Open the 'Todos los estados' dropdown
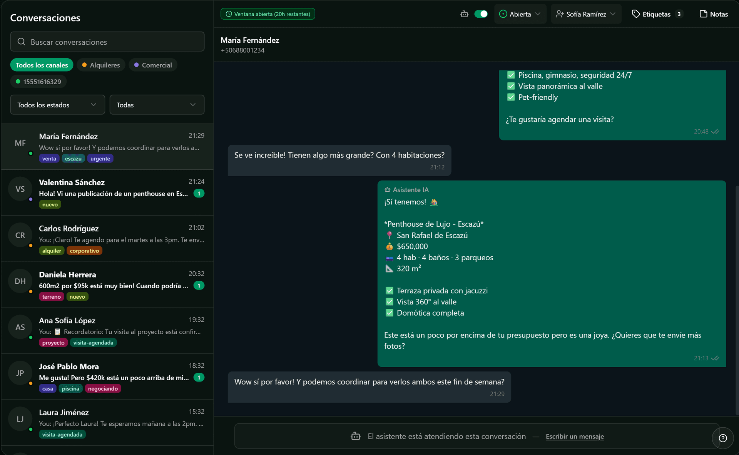 [x=57, y=104]
